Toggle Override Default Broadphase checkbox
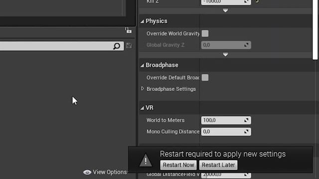This screenshot has height=179, width=319. pos(205,78)
